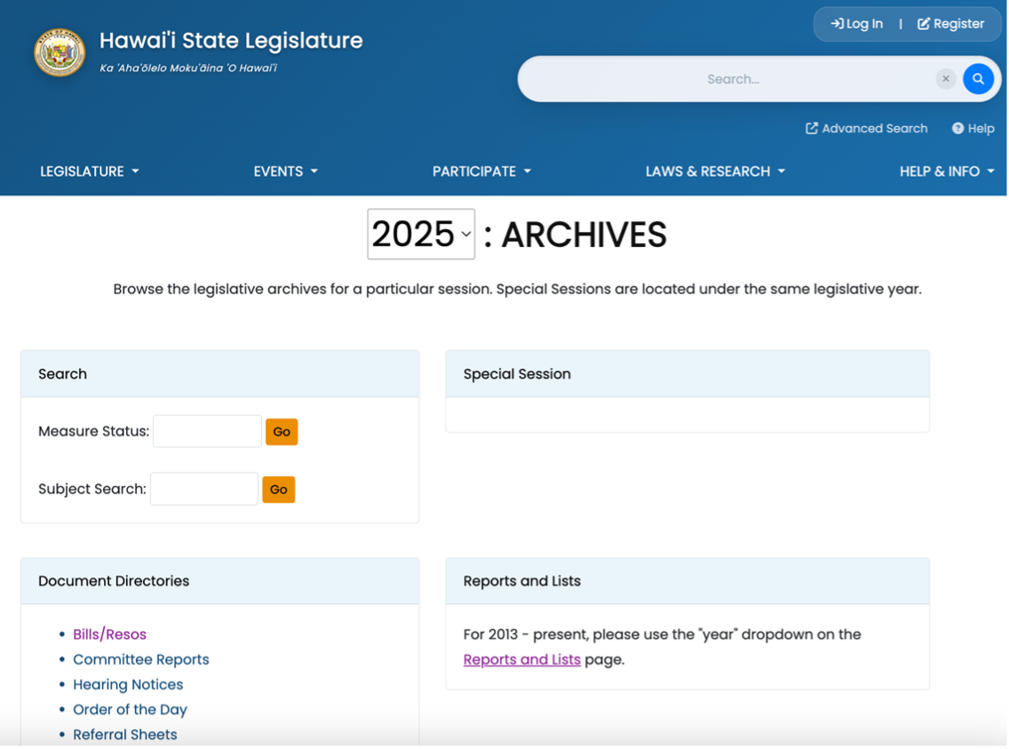Click the HELP & INFO caret arrow
Image resolution: width=1009 pixels, height=749 pixels.
click(990, 171)
